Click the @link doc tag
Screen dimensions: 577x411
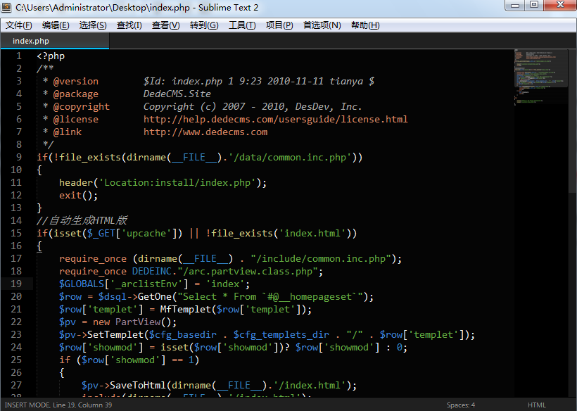click(68, 132)
